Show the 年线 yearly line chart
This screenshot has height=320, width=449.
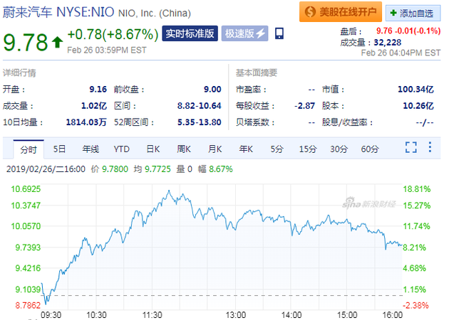pos(90,149)
